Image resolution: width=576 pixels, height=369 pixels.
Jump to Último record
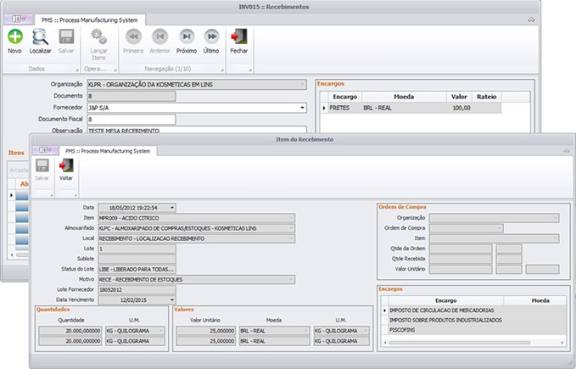211,36
